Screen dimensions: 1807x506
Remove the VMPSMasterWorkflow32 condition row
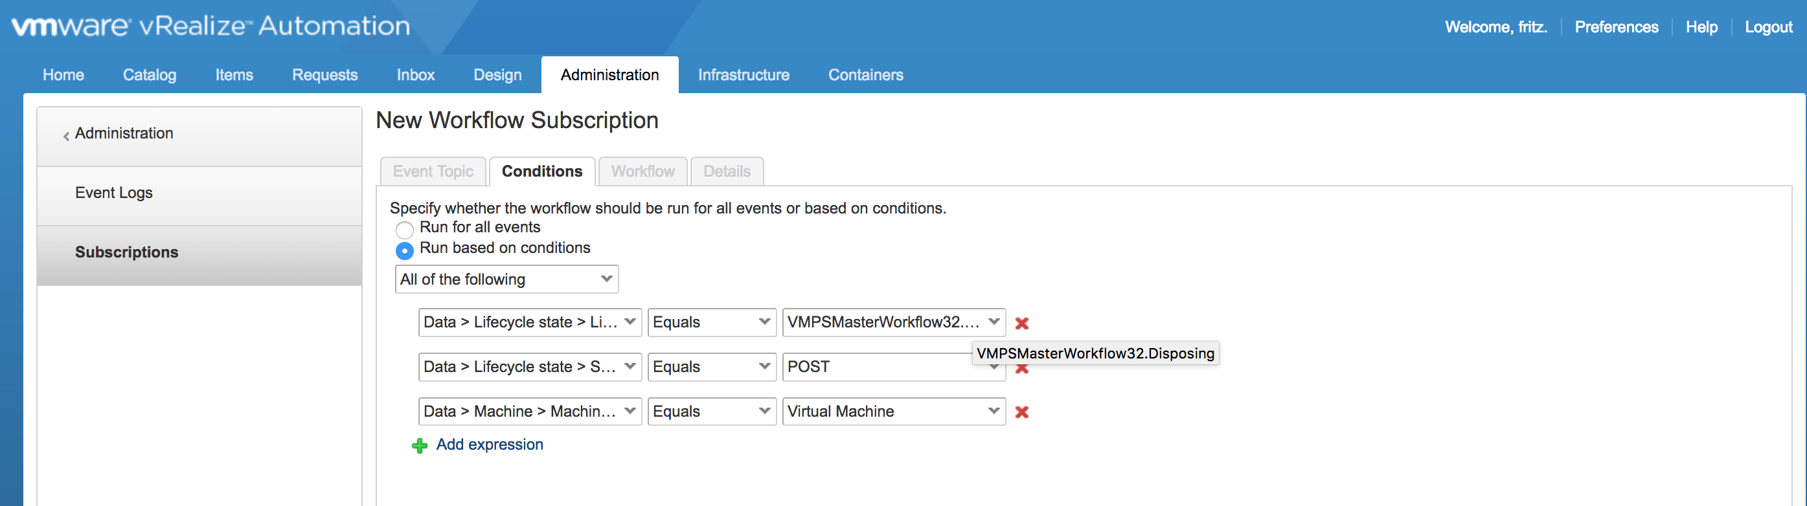tap(1022, 323)
